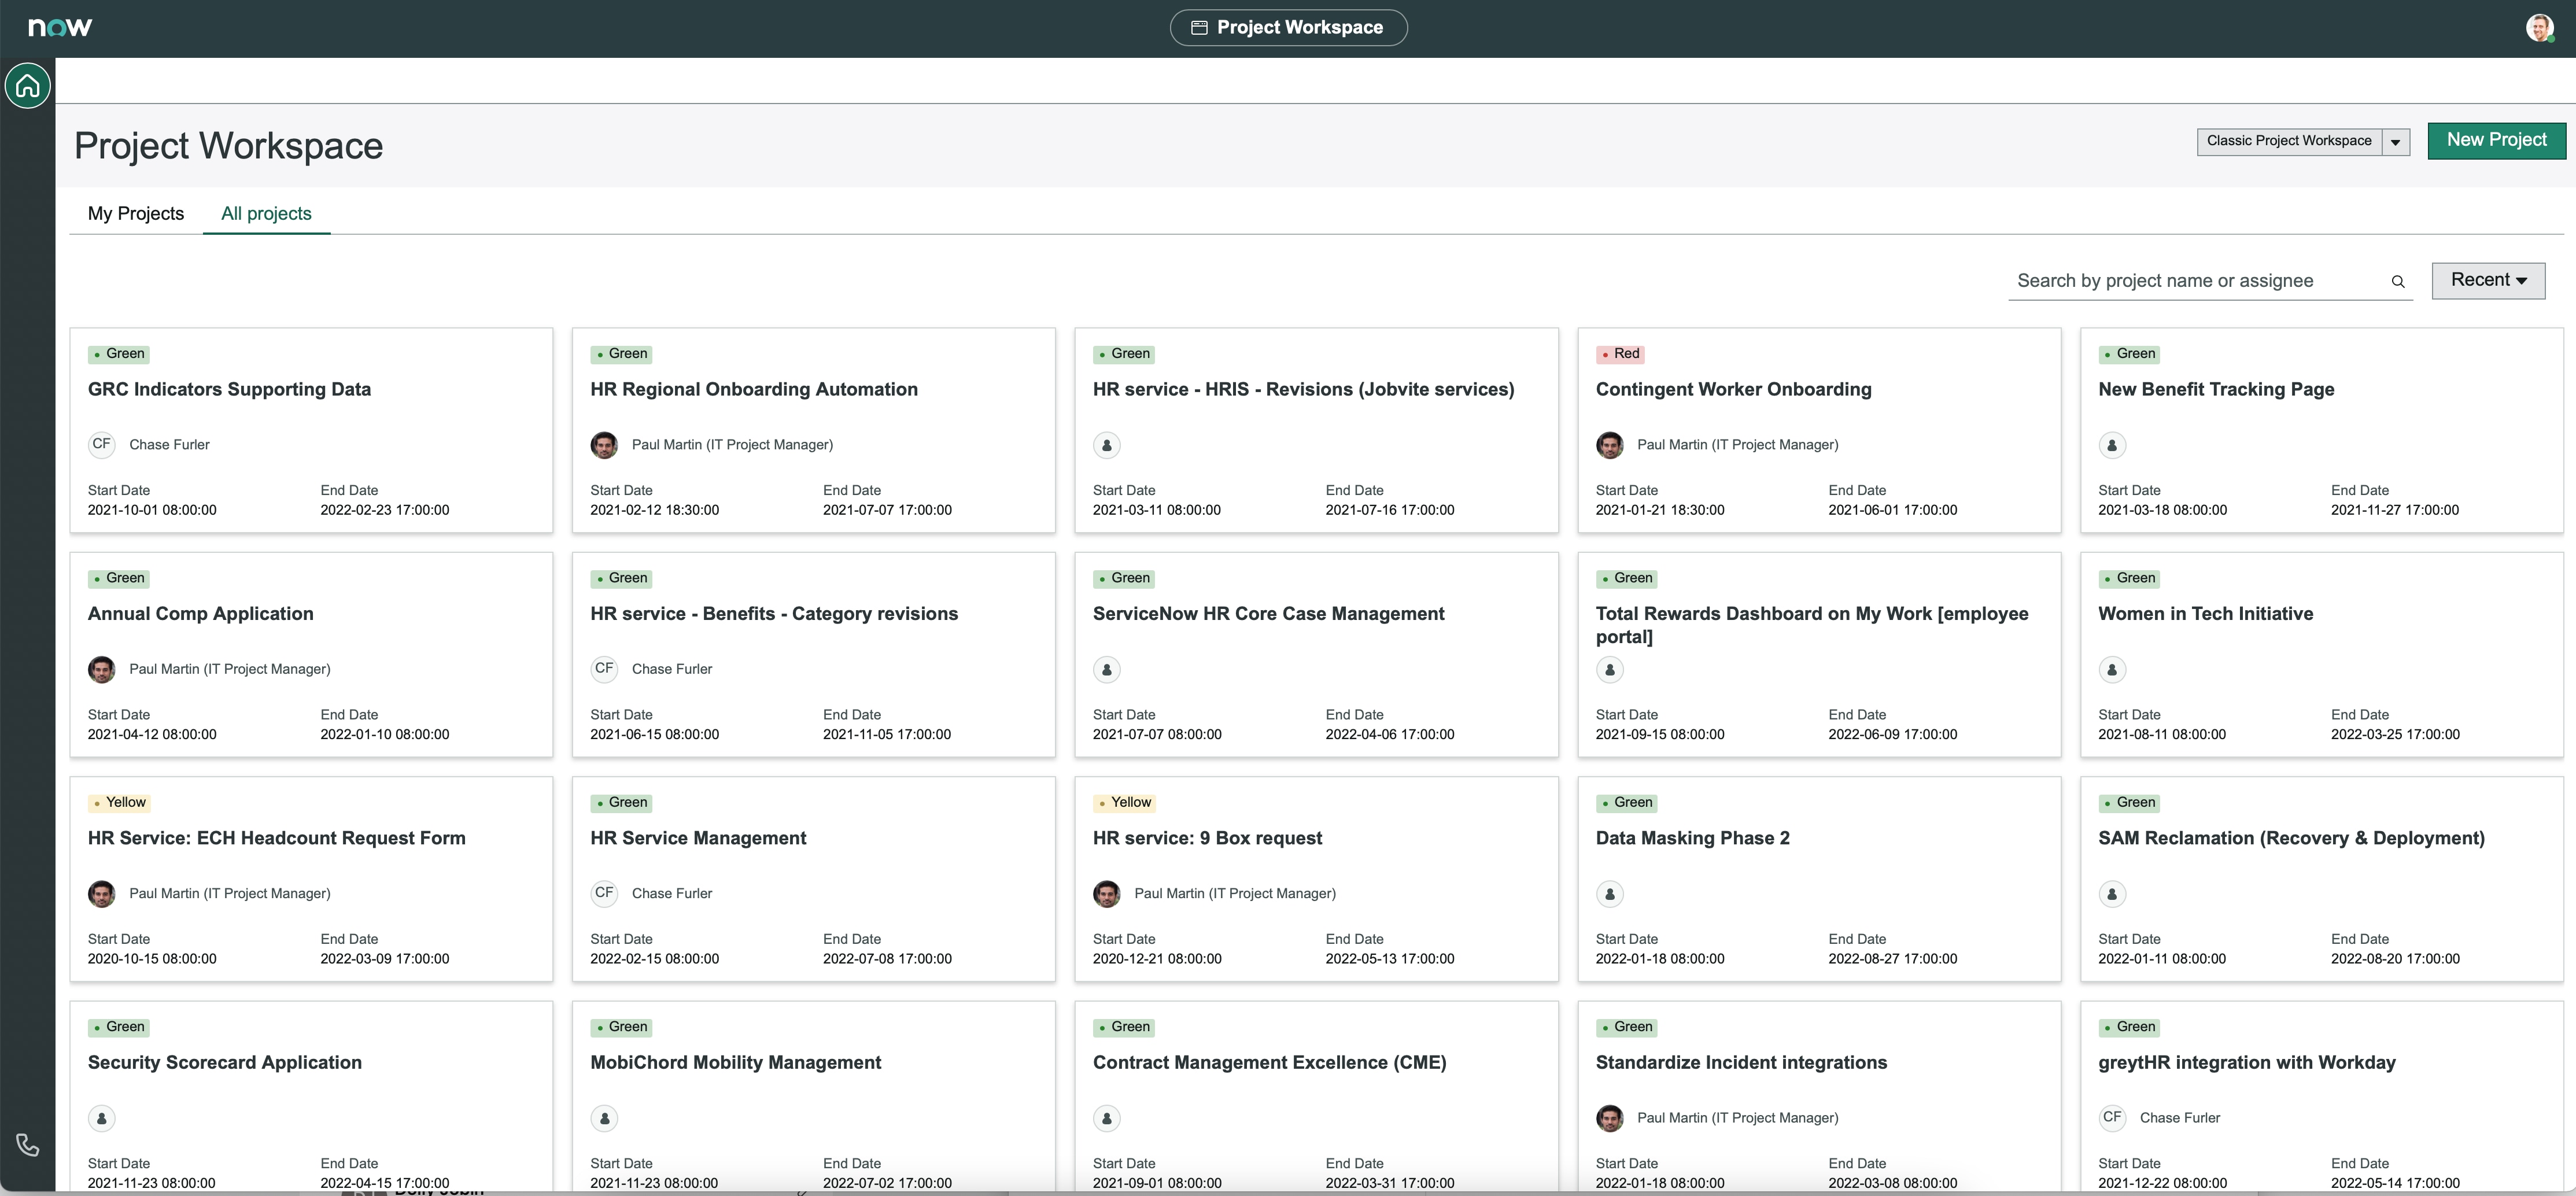Click the ServiceNow 'now' logo

click(x=60, y=27)
